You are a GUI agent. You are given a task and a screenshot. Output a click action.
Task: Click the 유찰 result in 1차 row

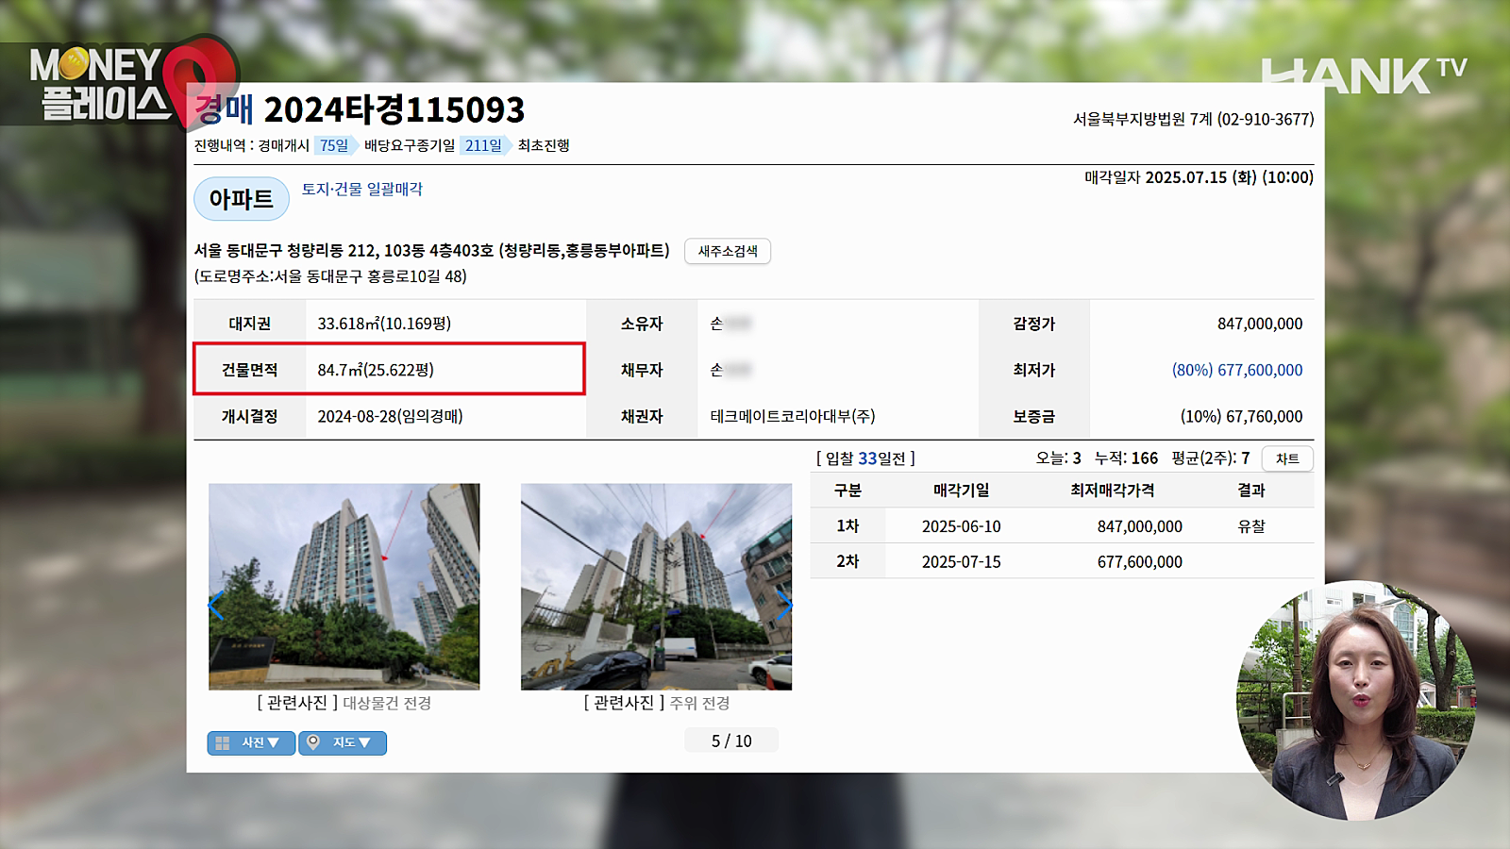[1251, 526]
